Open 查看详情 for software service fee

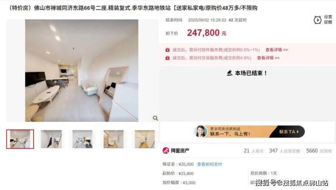(x=277, y=50)
